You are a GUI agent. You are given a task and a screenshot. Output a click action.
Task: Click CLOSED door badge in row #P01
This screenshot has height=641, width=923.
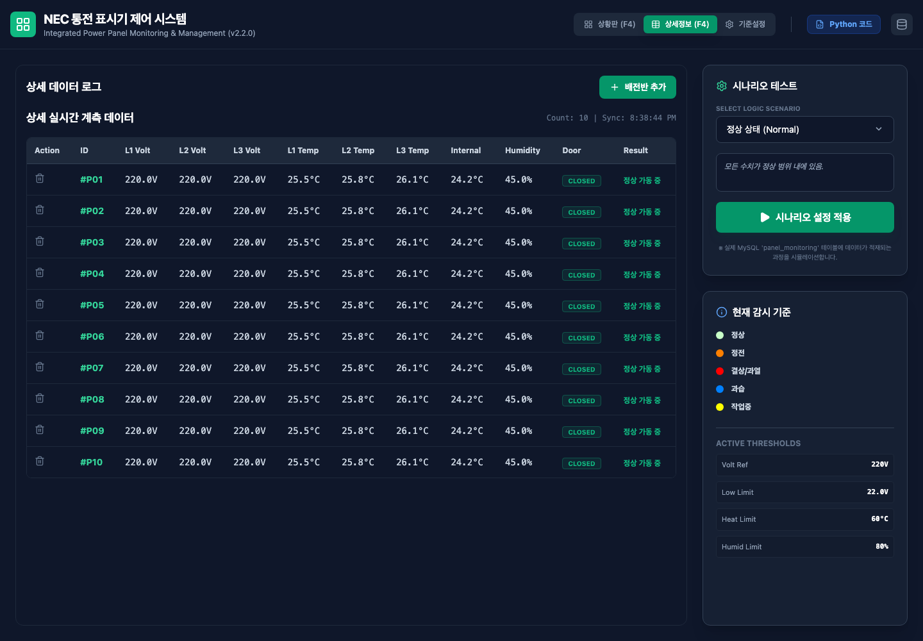(x=581, y=181)
